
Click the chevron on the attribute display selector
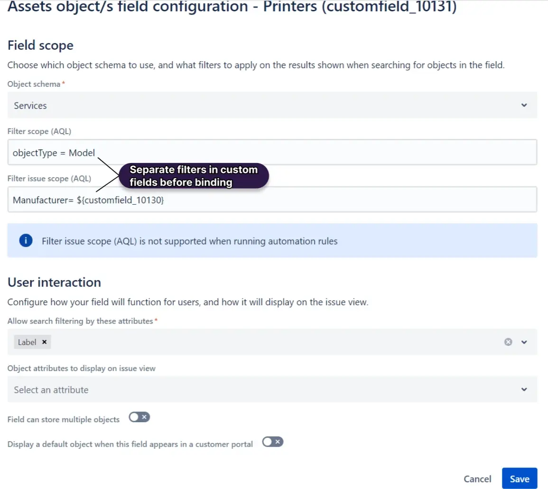coord(525,389)
